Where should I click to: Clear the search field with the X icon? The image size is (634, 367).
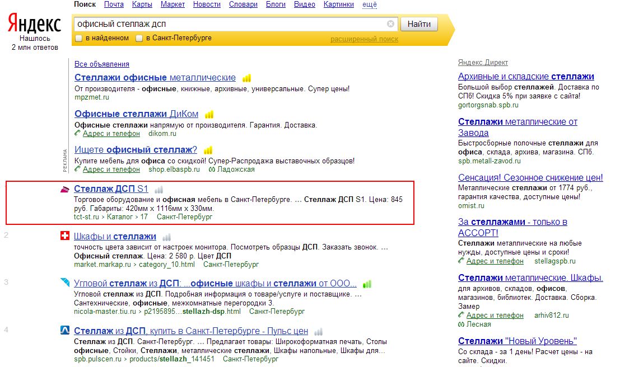point(390,24)
